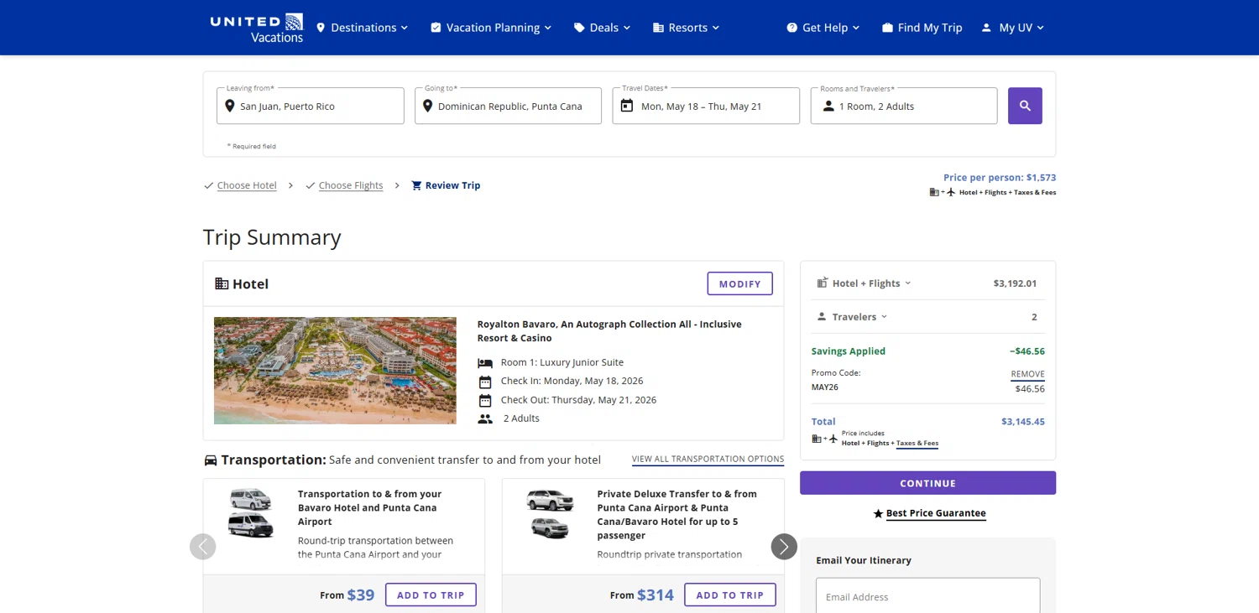Click the United Vacations logo
This screenshot has height=613, width=1259.
pos(257,28)
